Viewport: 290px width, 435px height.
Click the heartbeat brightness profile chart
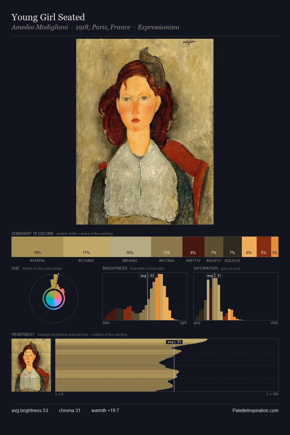pos(167,365)
